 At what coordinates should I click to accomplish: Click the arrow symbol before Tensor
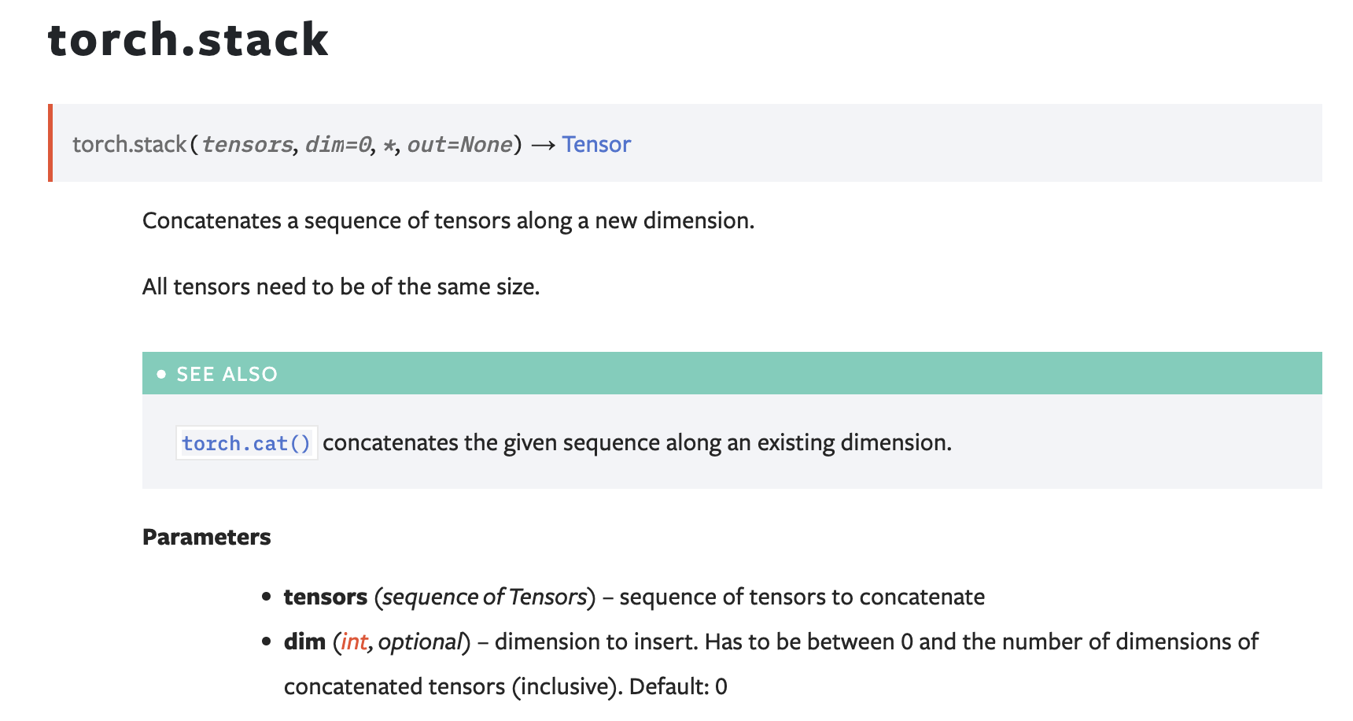click(x=544, y=146)
